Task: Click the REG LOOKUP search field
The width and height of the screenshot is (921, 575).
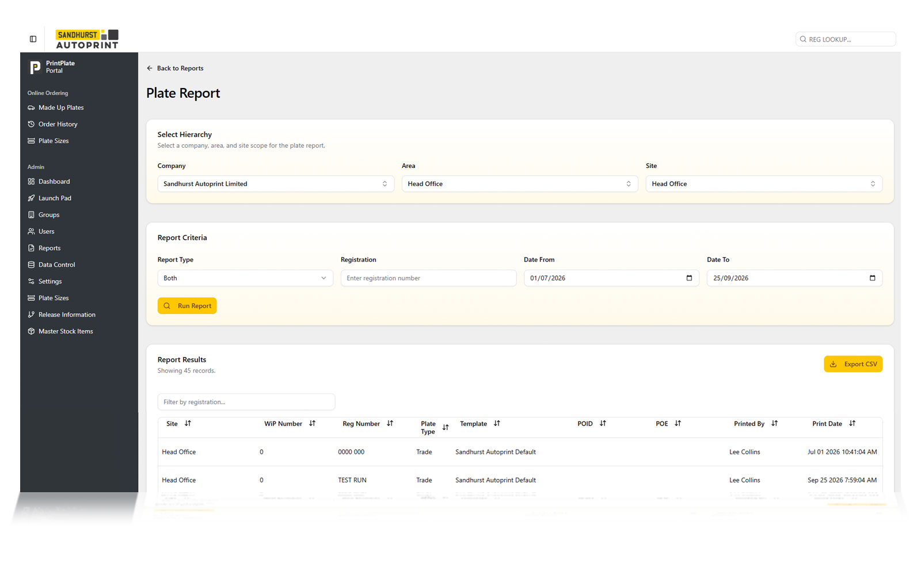Action: coord(846,39)
